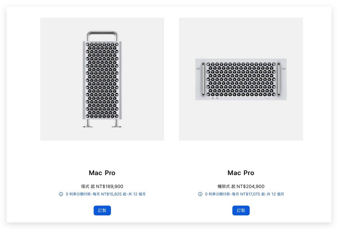Click the 機架式 起 NT$204,900 price text
Viewport: 338px width, 229px height.
coord(241,186)
